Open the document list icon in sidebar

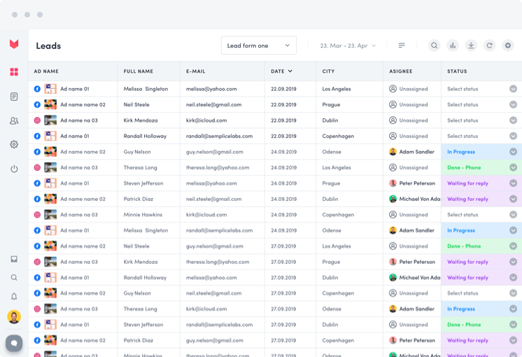point(14,97)
